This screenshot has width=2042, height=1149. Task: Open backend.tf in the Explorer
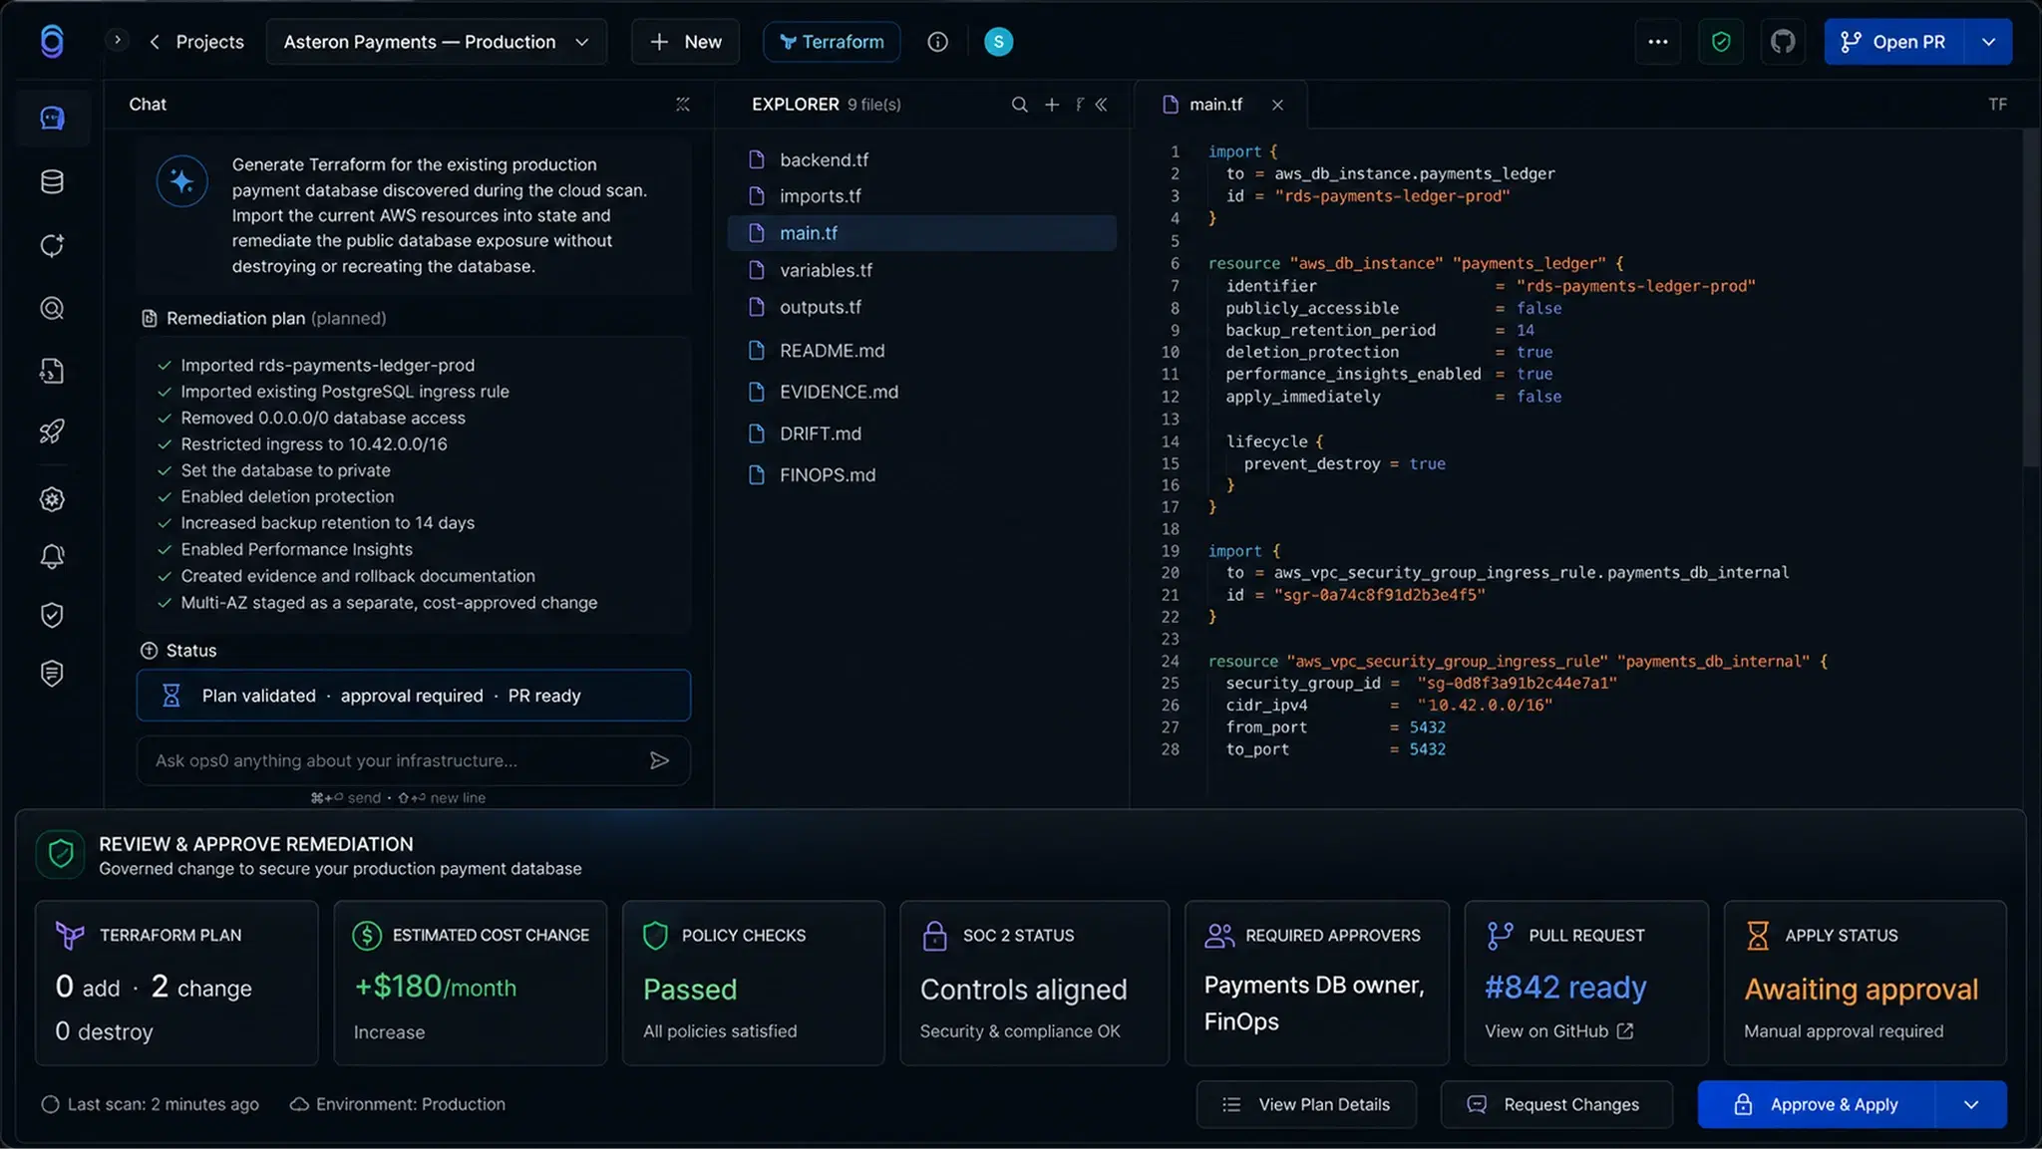tap(922, 159)
